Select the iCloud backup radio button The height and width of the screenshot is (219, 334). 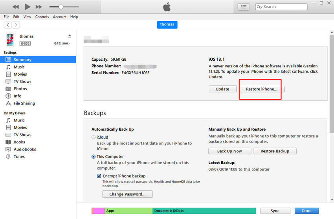pyautogui.click(x=93, y=137)
